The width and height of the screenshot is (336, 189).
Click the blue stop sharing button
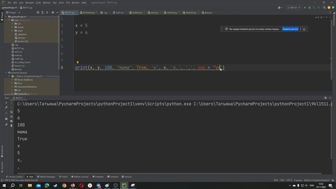tap(290, 29)
